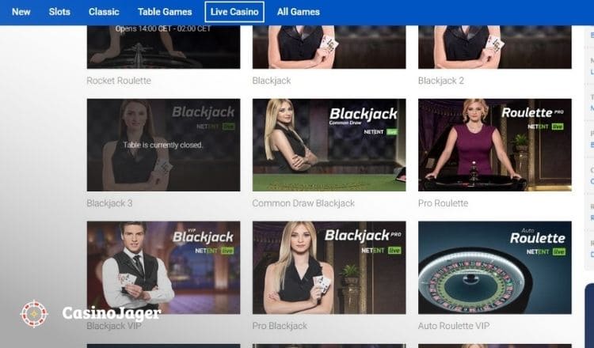The width and height of the screenshot is (594, 348).
Task: Click the Live Casino tab
Action: [x=234, y=12]
